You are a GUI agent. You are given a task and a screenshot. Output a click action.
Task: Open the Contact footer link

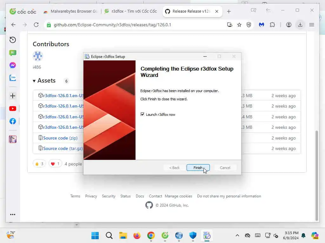coord(155,196)
